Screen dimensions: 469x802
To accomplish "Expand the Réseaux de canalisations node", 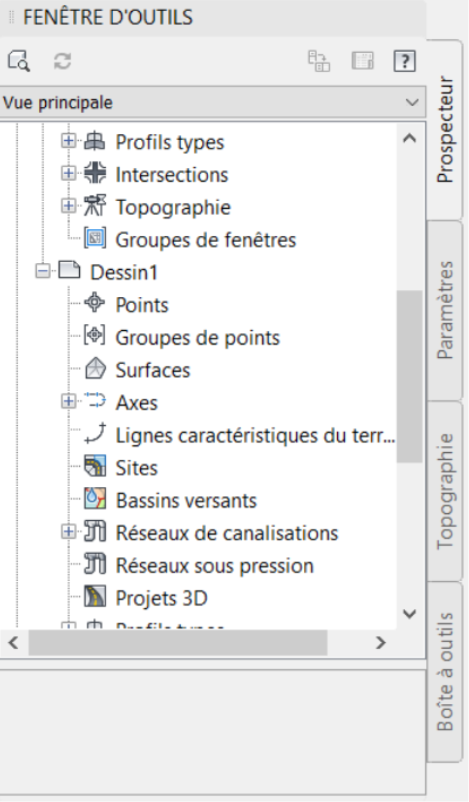I will [x=68, y=532].
